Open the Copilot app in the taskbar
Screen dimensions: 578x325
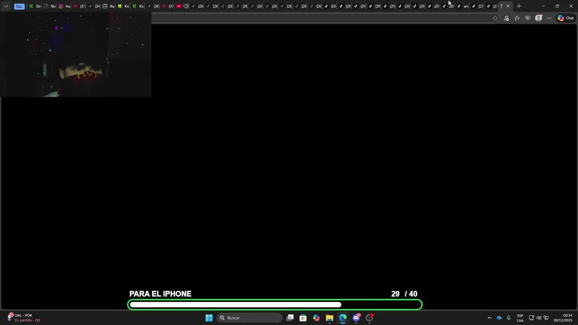coord(317,318)
